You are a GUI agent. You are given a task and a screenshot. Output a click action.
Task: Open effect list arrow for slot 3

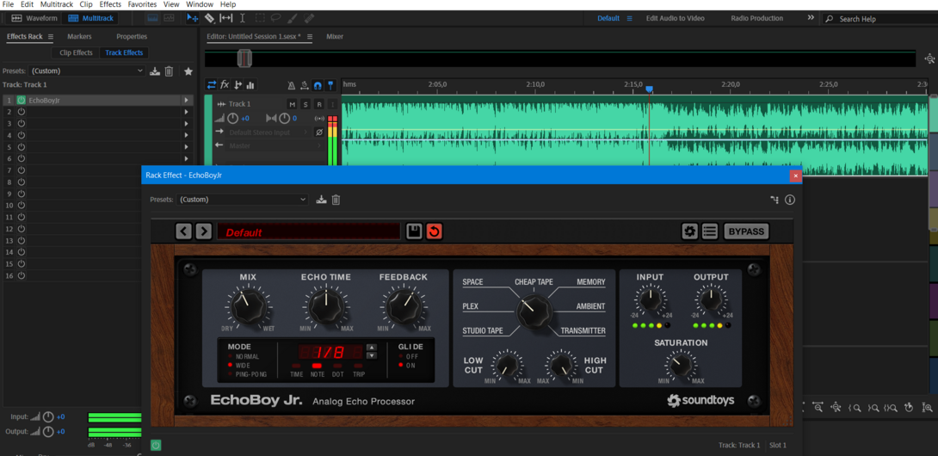186,123
